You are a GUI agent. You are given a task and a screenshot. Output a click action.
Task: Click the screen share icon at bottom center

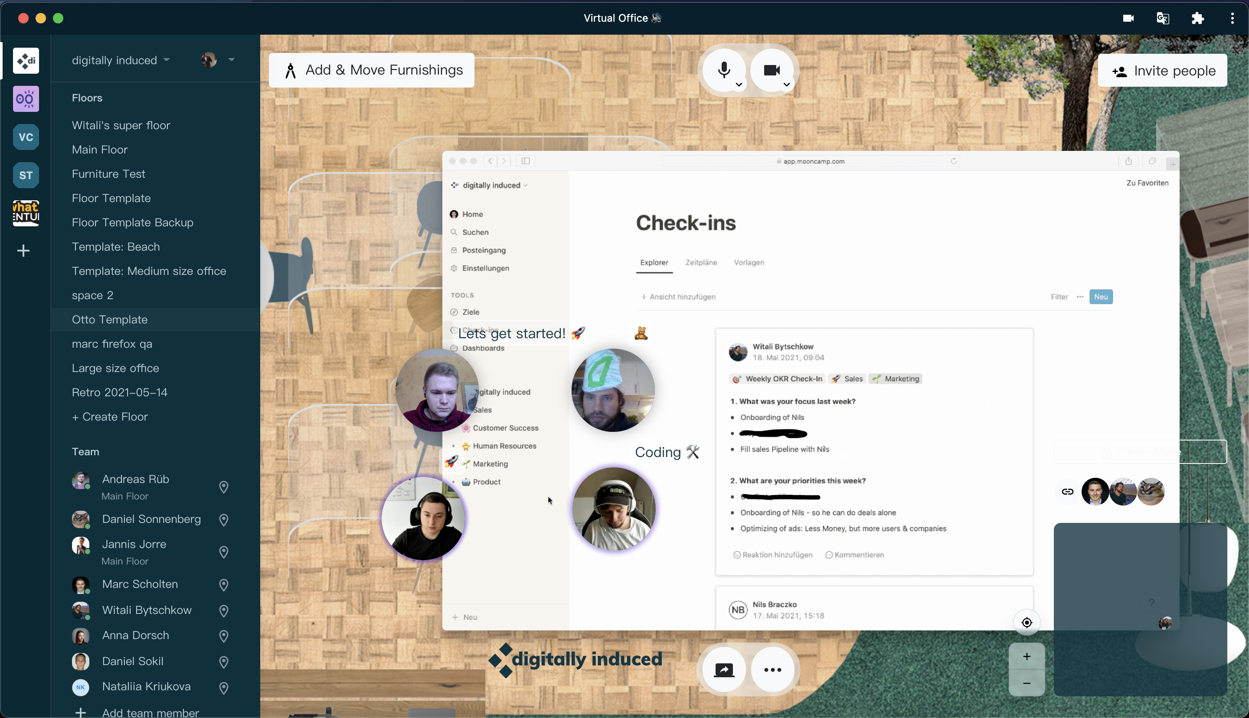click(723, 669)
